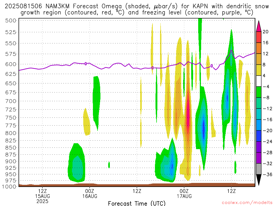Image resolution: width=275 pixels, height=206 pixels.
Task: Select colorbar value '16'
Action: pos(266,43)
